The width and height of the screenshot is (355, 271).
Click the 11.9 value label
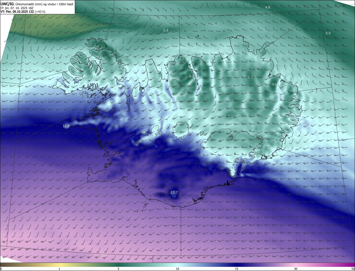66,126
